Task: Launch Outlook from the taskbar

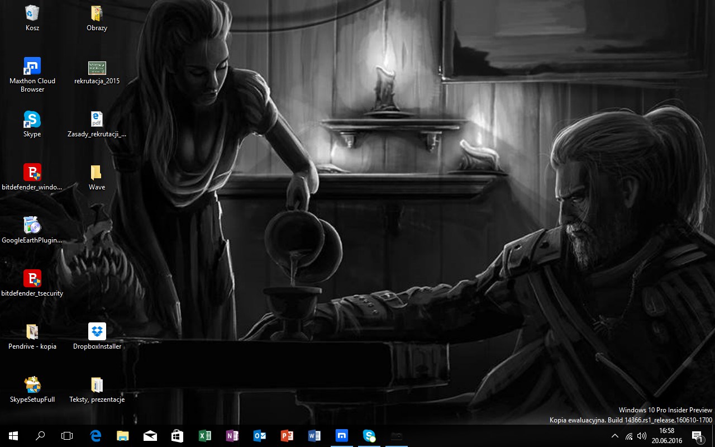Action: point(260,436)
